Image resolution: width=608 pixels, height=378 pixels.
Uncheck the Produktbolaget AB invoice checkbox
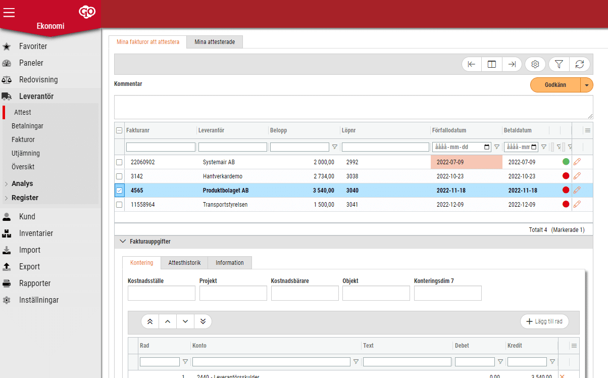[119, 191]
